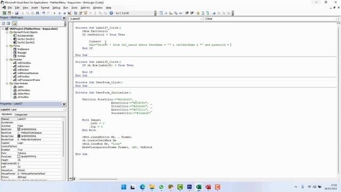
Task: Open the Label37 Label selector in Properties window
Action: coord(33,110)
